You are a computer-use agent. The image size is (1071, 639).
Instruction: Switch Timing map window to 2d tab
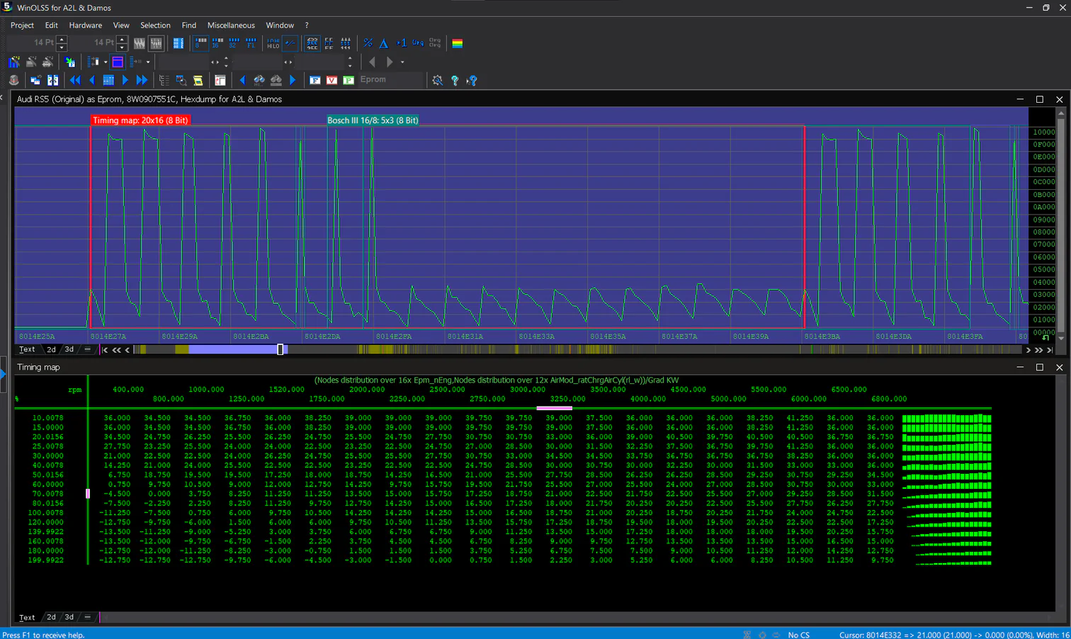(x=51, y=617)
